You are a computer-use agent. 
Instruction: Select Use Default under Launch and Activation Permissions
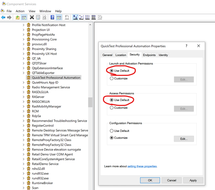coord(111,71)
